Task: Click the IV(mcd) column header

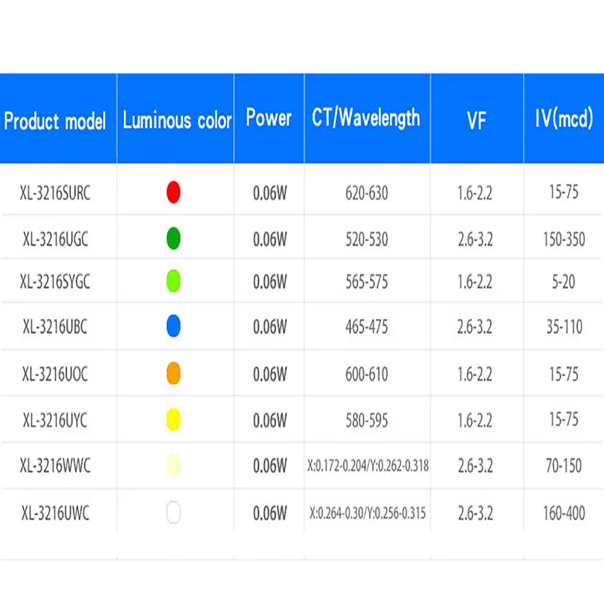Action: pos(564,119)
